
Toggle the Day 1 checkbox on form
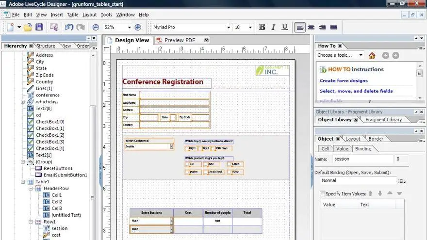(187, 148)
